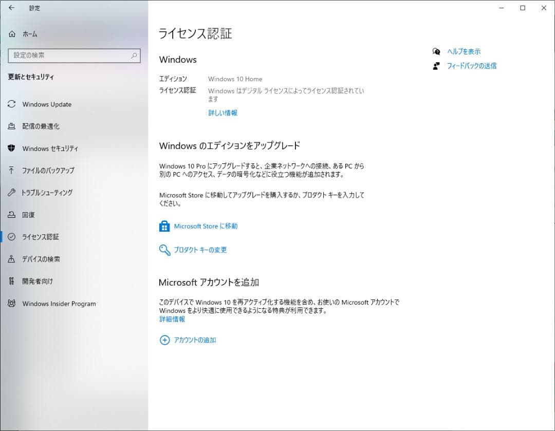
Task: Return to ホーム in settings navigation
Action: pos(30,34)
